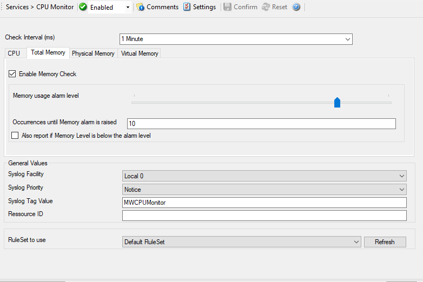Viewport: 423px width, 282px height.
Task: Click the Syslog Tag Value field
Action: pos(264,203)
